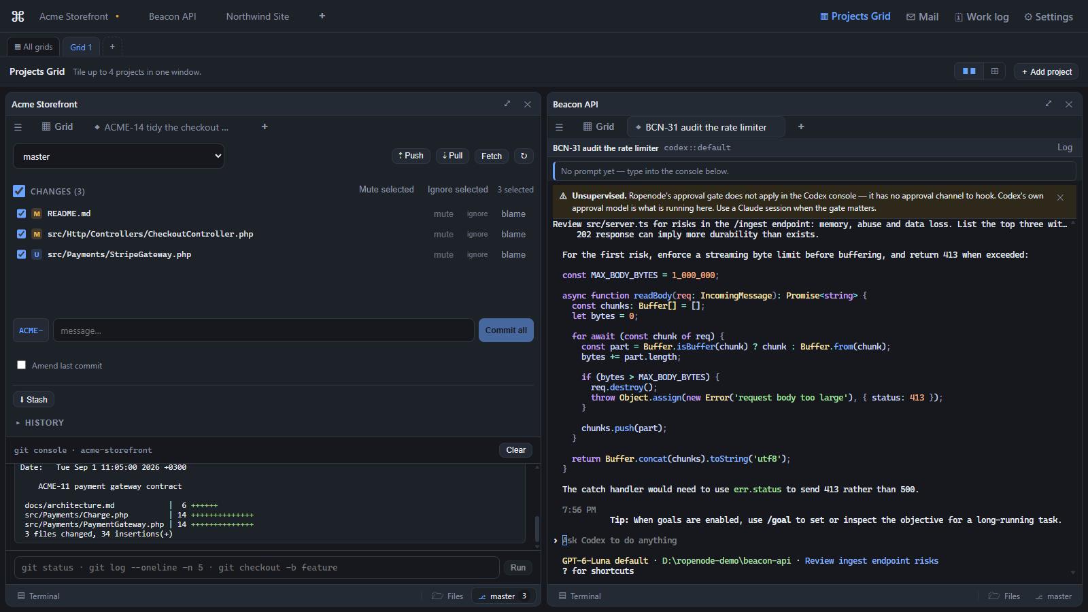
Task: Switch to the Northwind Site project tab
Action: [258, 16]
